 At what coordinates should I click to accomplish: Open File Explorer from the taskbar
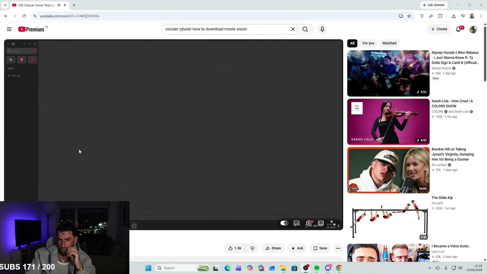click(x=283, y=268)
